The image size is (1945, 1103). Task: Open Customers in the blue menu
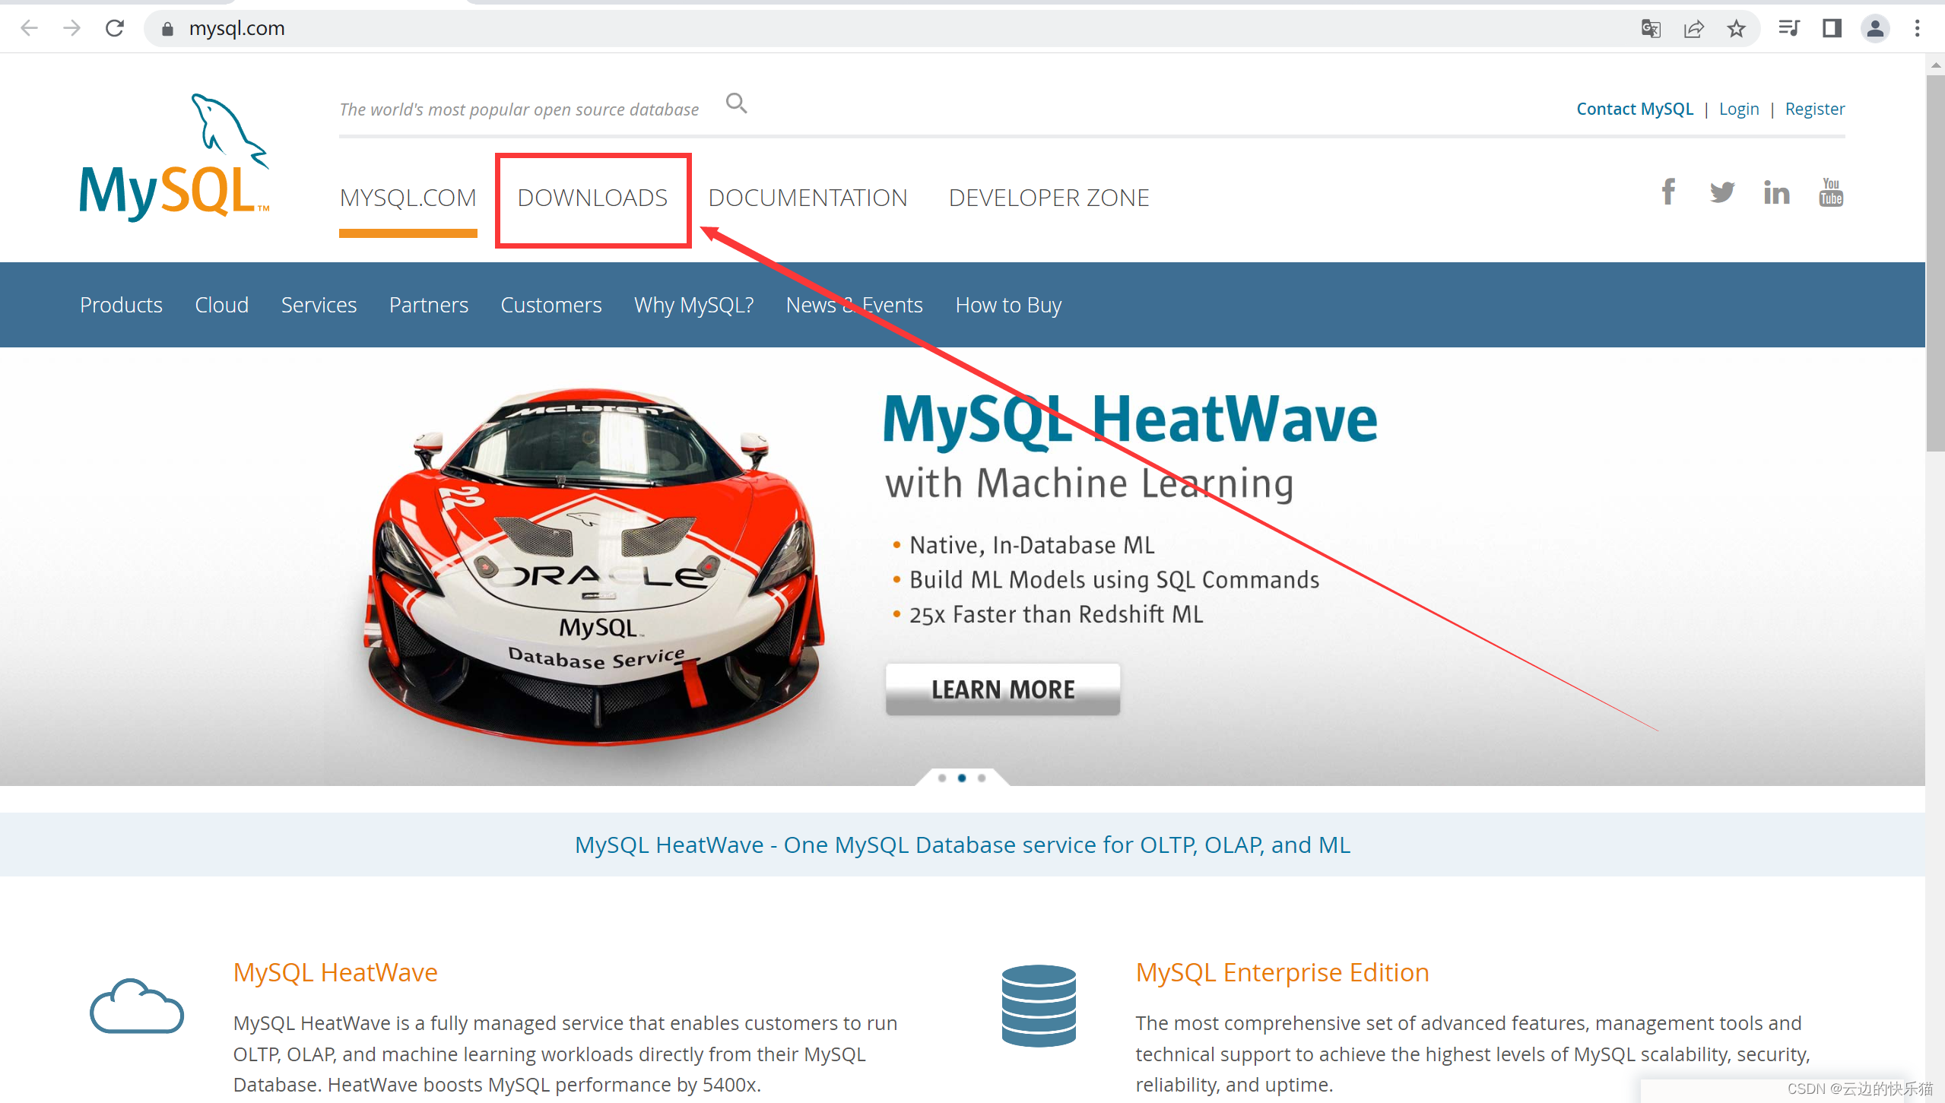551,305
